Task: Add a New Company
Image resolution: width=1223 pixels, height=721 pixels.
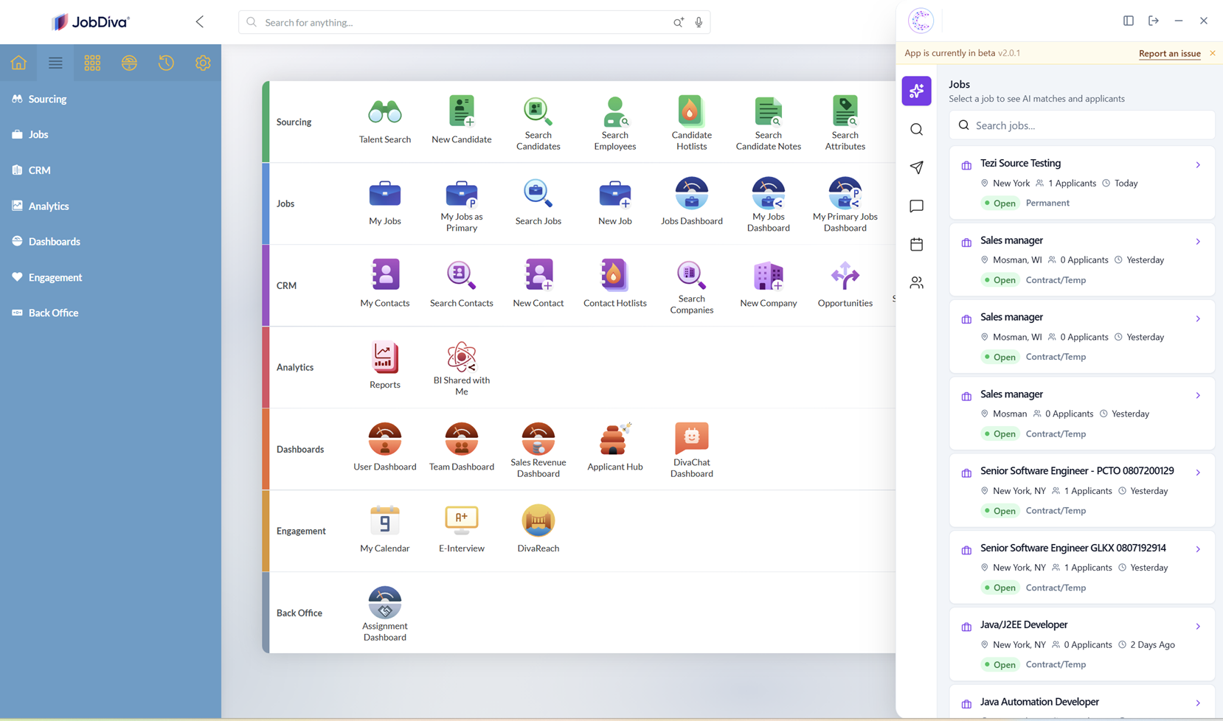Action: click(x=769, y=276)
